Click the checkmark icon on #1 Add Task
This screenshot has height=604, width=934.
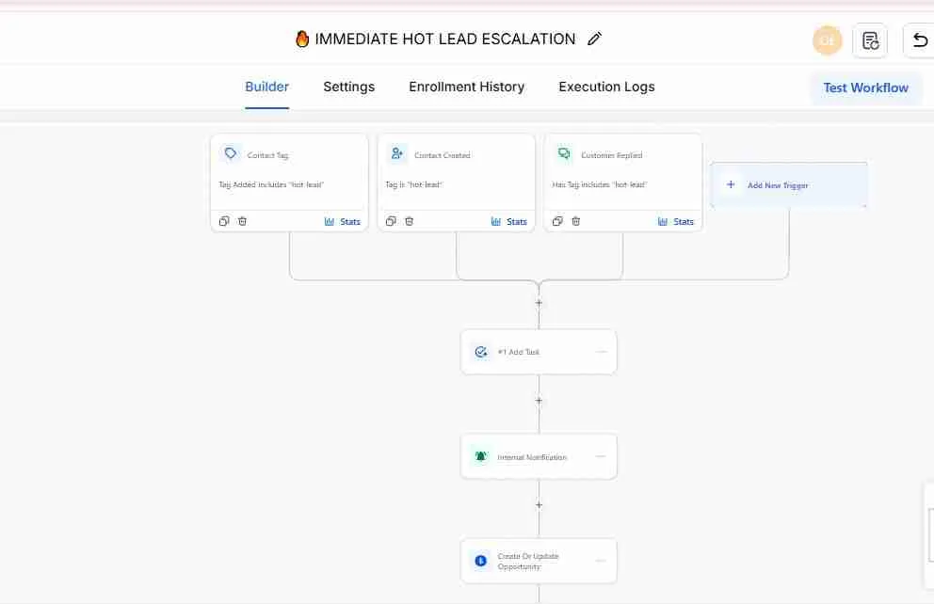coord(481,351)
